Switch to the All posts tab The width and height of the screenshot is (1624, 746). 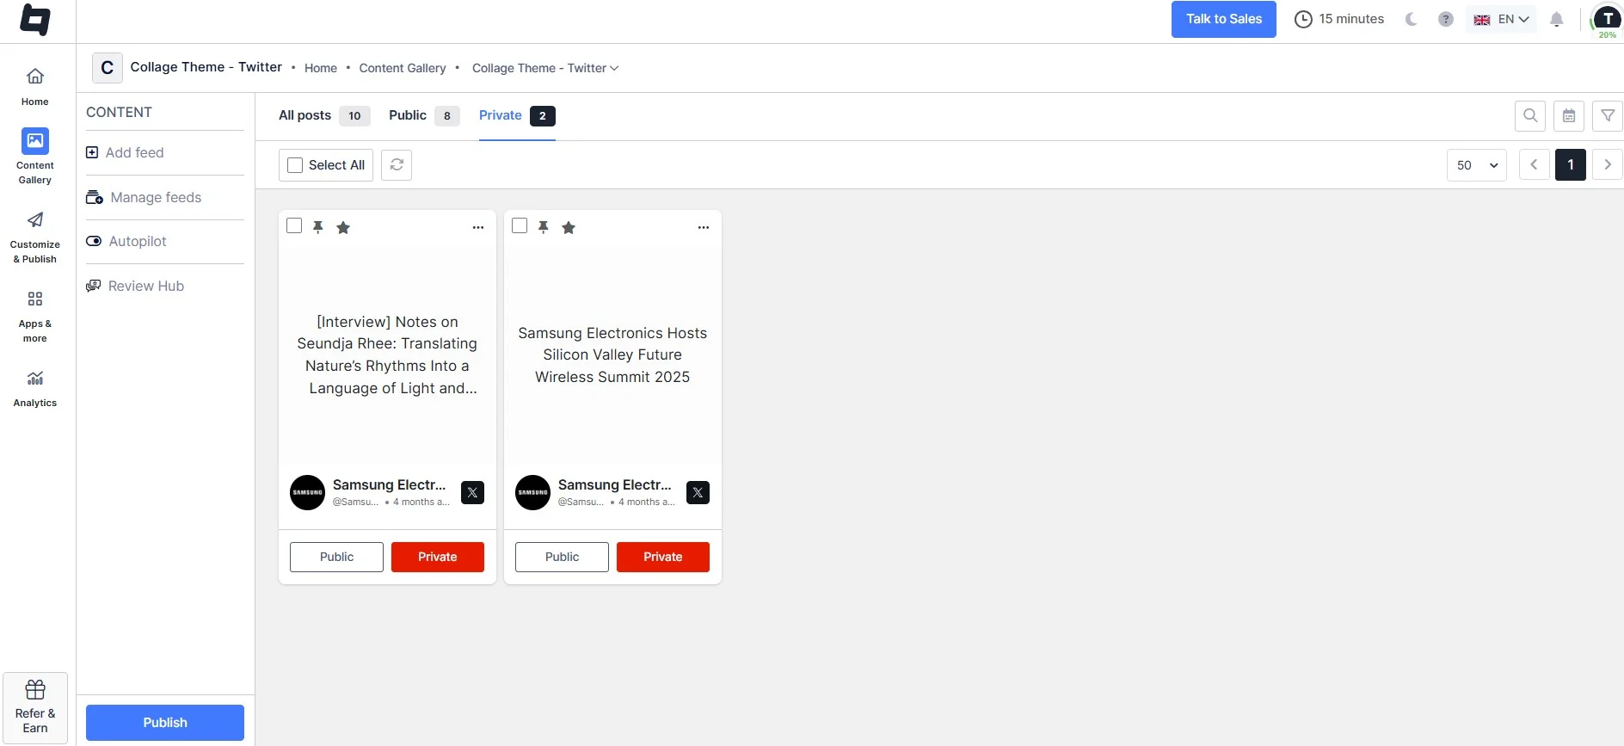(x=305, y=115)
